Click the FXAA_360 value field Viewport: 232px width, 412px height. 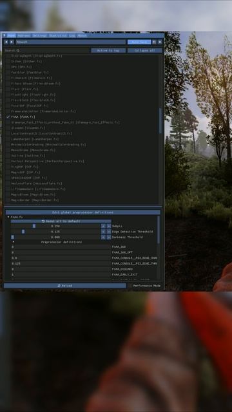coord(61,247)
